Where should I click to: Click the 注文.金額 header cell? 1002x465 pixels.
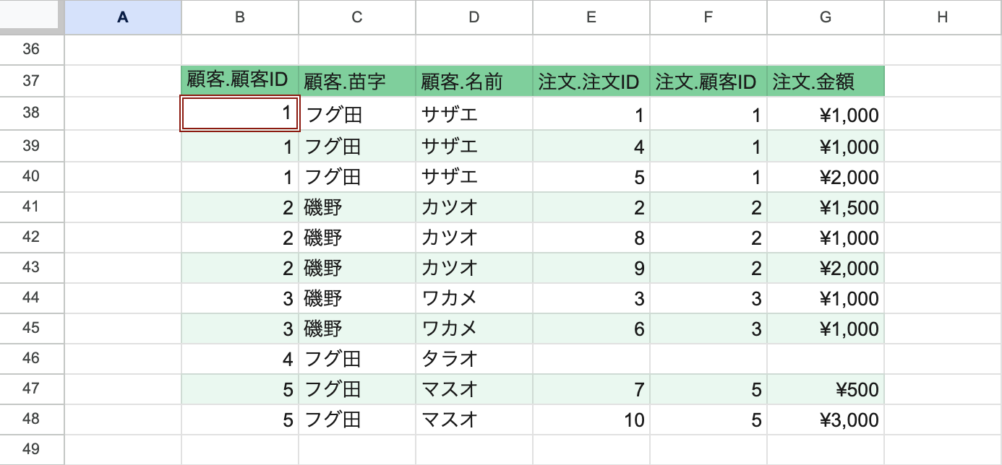coord(826,81)
